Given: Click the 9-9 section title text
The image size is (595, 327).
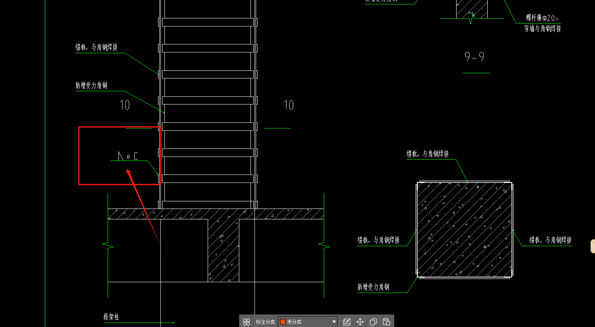Looking at the screenshot, I should 475,57.
